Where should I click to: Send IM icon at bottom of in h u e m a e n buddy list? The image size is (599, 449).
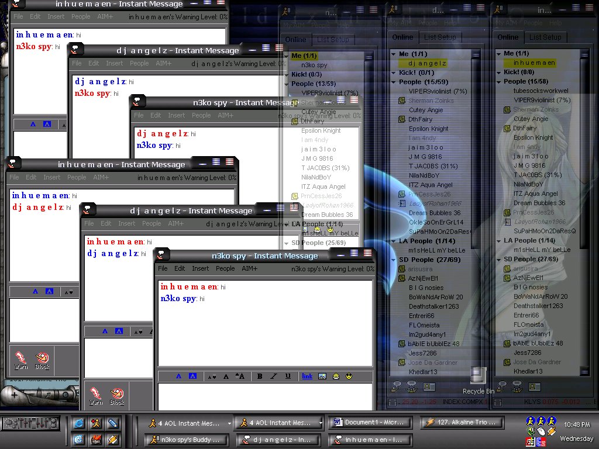pos(501,387)
